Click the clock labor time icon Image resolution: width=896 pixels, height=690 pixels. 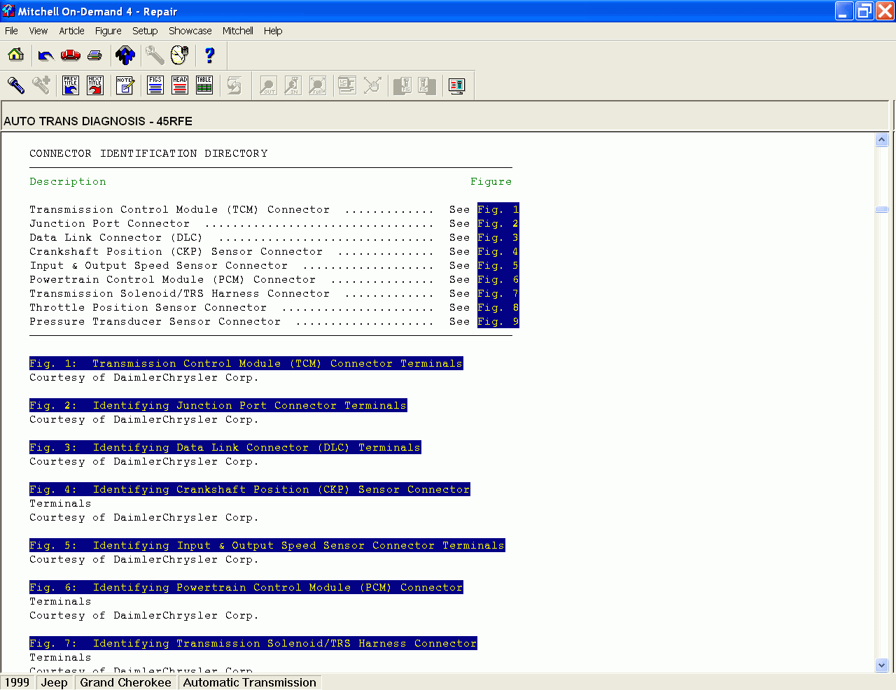[179, 55]
